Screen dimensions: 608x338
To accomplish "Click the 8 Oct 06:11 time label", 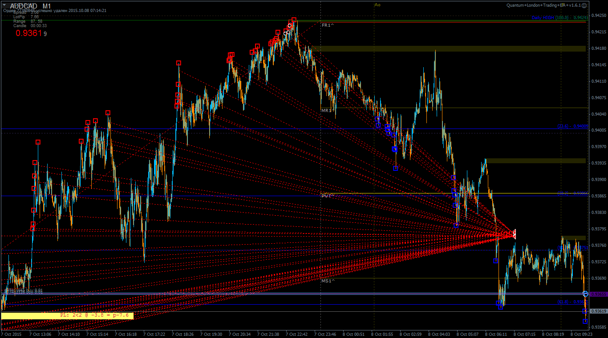I will (496, 334).
